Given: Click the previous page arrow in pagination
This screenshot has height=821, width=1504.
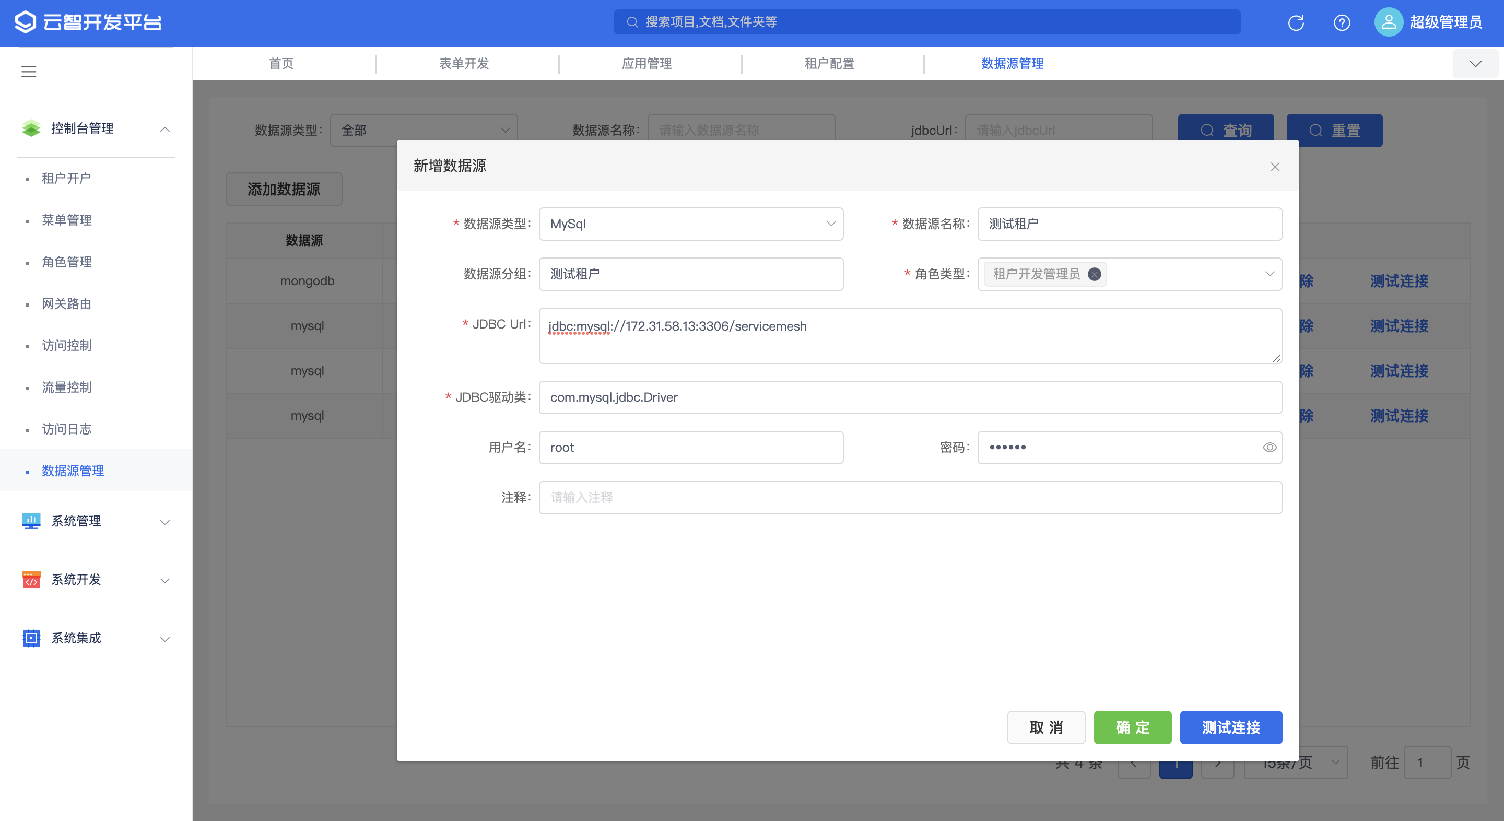Looking at the screenshot, I should click(1134, 763).
